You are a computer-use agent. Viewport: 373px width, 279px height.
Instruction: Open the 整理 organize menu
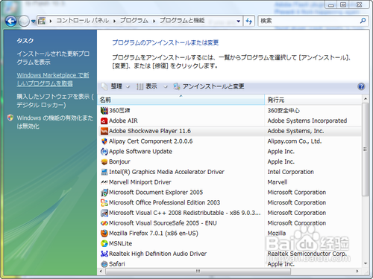point(116,86)
